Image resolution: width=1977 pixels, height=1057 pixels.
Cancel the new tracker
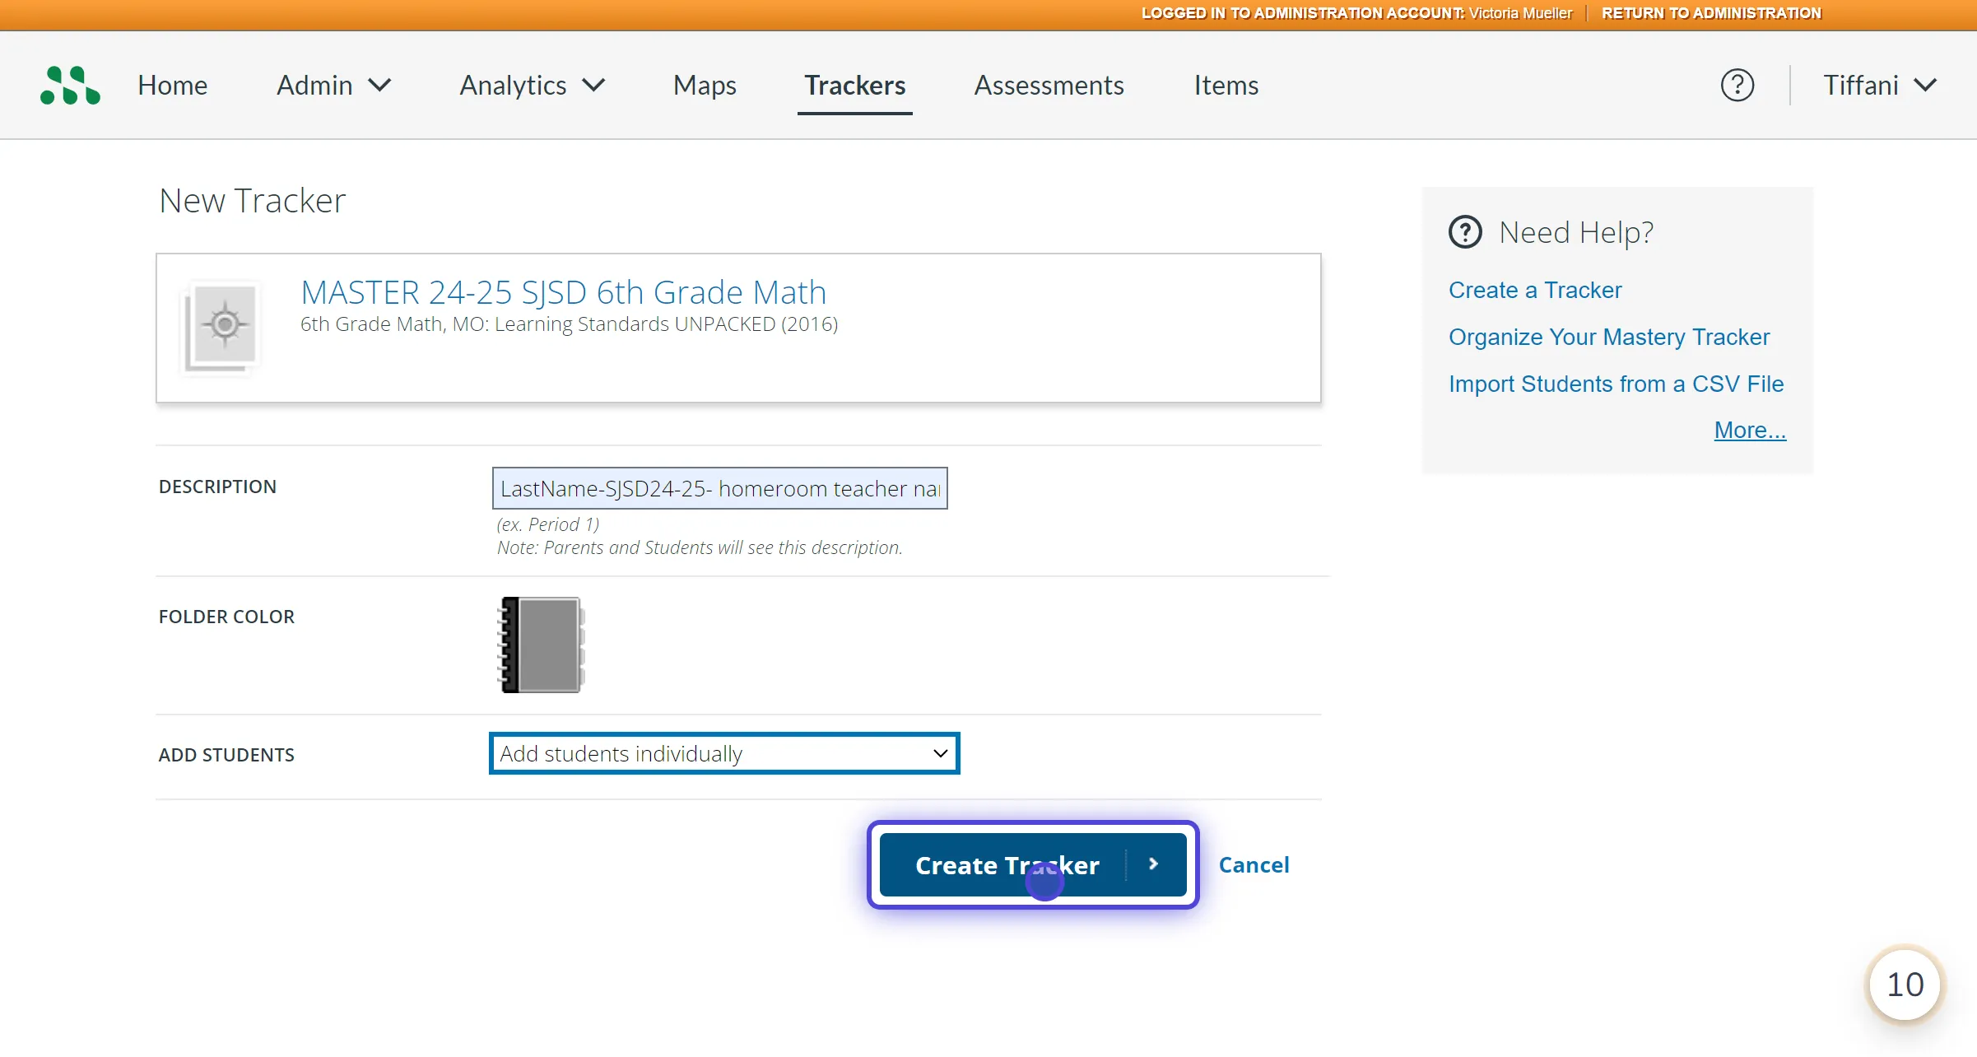point(1254,864)
